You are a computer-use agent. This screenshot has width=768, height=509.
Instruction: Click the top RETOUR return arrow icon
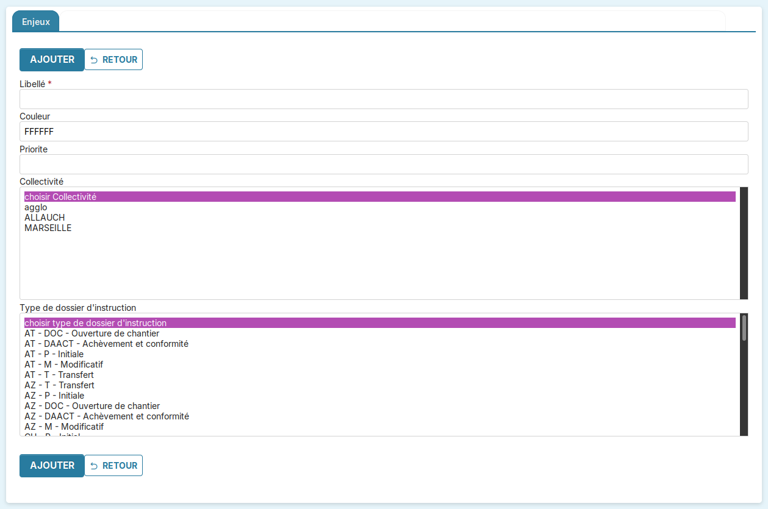click(x=94, y=60)
